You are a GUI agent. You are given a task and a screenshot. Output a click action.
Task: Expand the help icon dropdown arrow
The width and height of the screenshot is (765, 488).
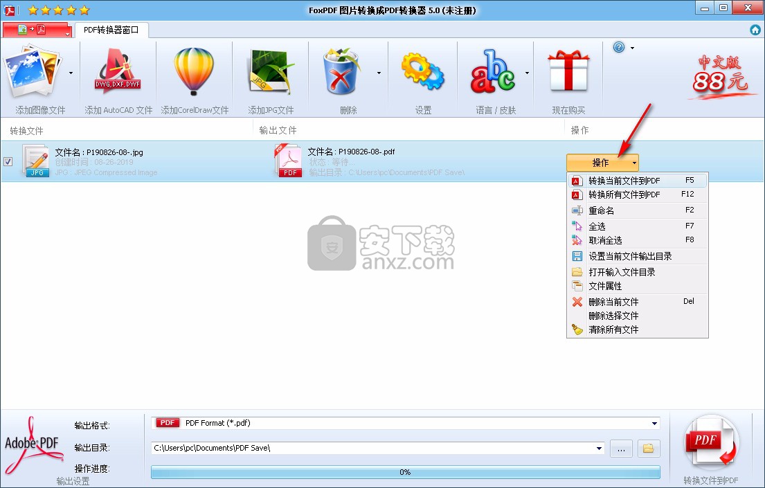pos(633,48)
